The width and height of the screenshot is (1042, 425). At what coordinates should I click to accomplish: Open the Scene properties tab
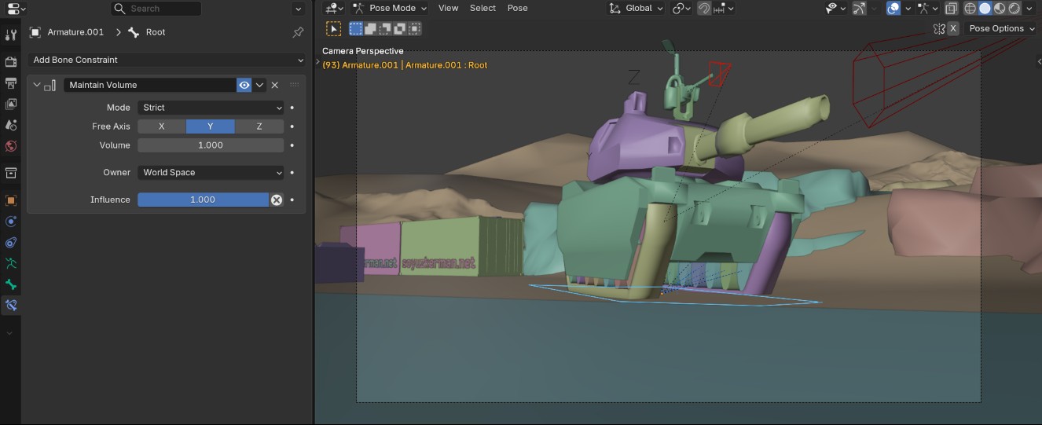click(11, 125)
